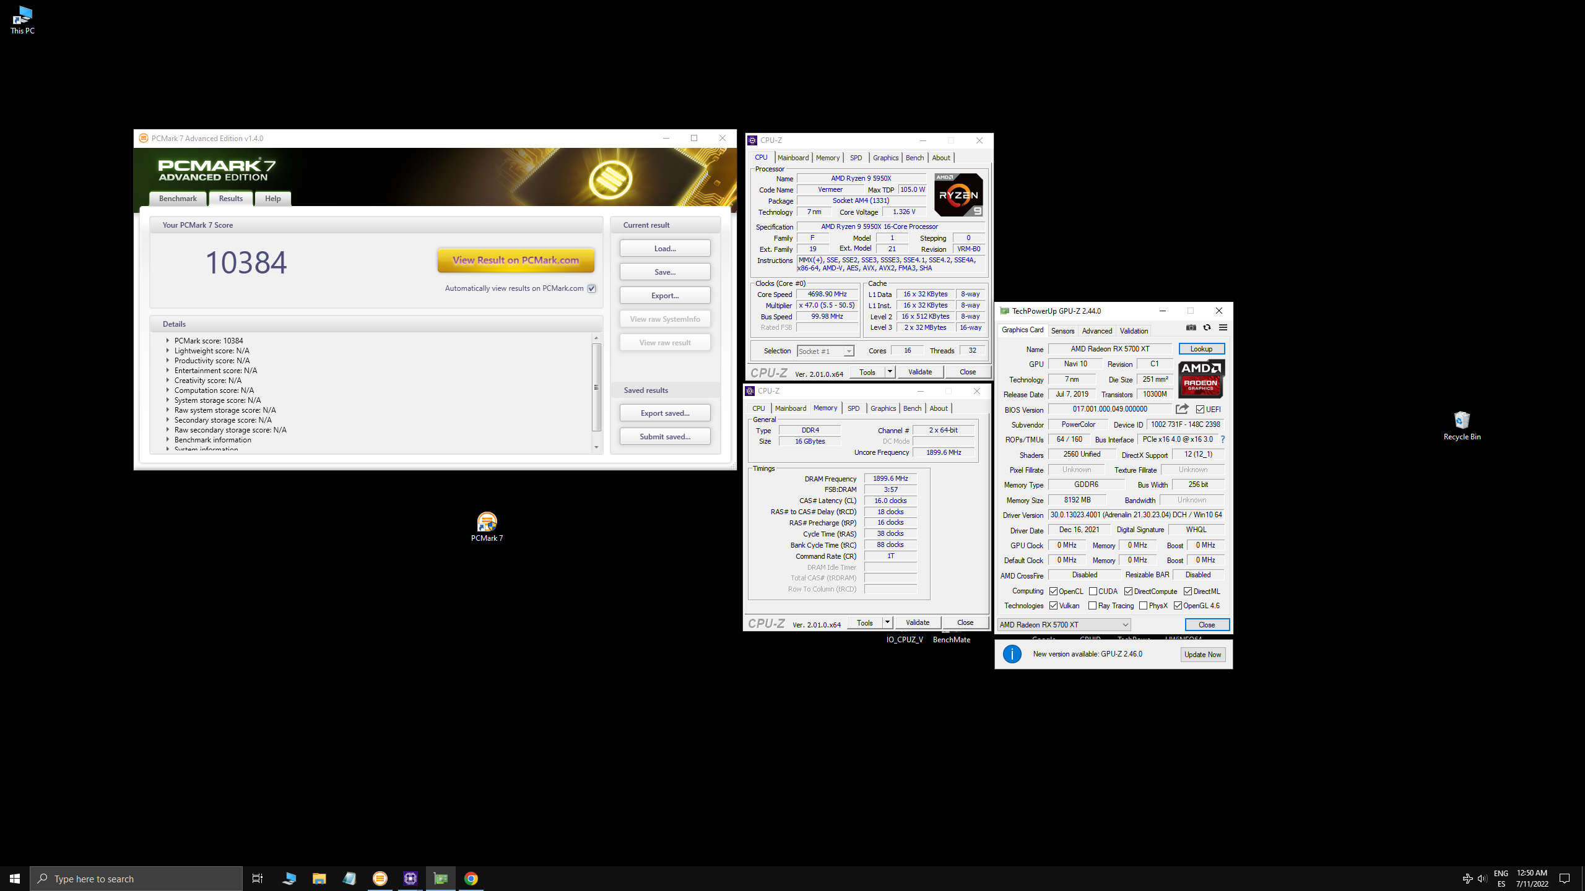
Task: Take a screenshot with GPU-Z camera icon
Action: tap(1191, 328)
